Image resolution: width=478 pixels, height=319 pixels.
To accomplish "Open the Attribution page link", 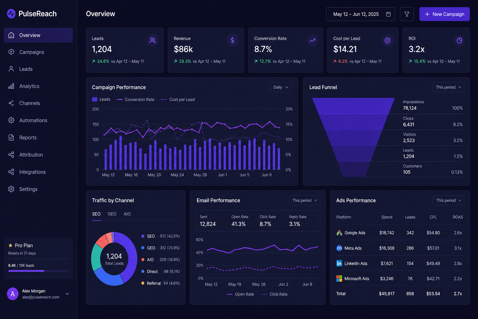I will pyautogui.click(x=38, y=155).
